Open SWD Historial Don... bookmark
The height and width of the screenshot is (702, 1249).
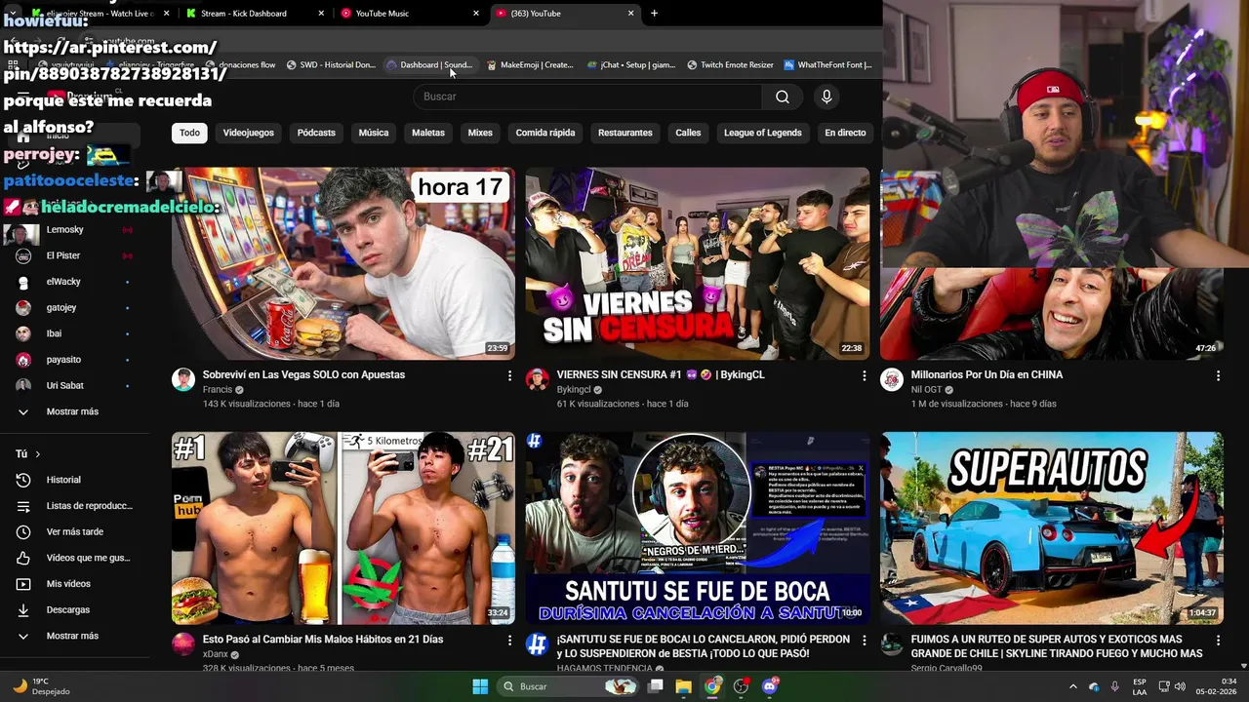(331, 65)
